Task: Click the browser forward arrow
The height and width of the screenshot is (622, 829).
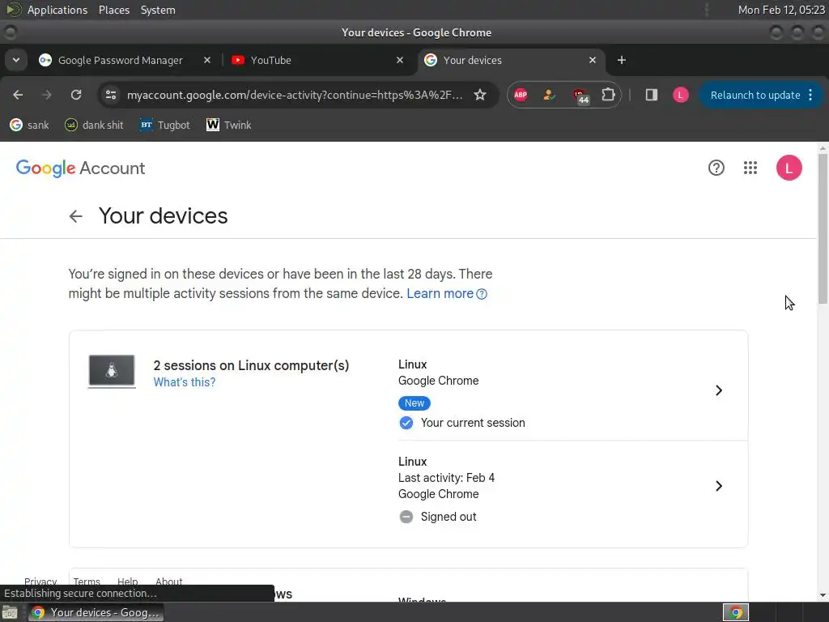Action: tap(46, 95)
